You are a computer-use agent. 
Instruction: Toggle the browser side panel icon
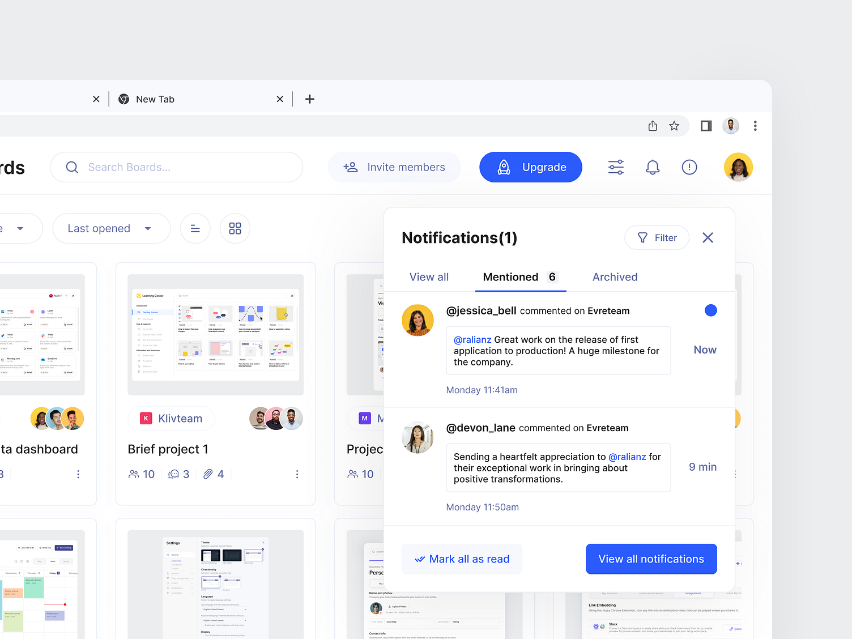pyautogui.click(x=706, y=126)
